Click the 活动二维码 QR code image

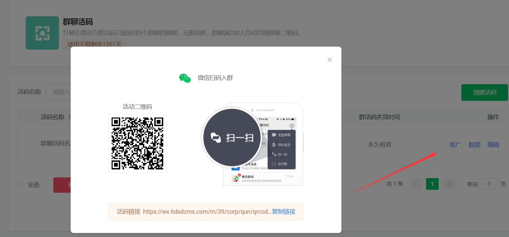pyautogui.click(x=137, y=143)
